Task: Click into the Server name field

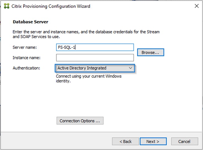Action: click(x=95, y=47)
